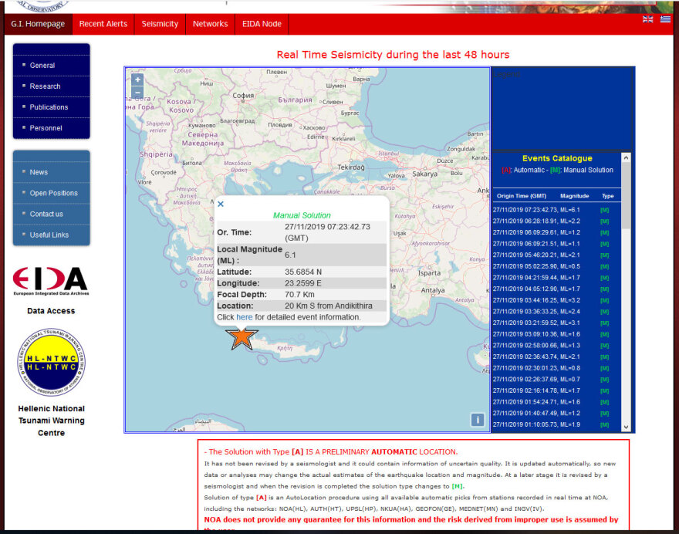The height and width of the screenshot is (534, 679).
Task: Switch to the Seismicity tab
Action: [160, 24]
